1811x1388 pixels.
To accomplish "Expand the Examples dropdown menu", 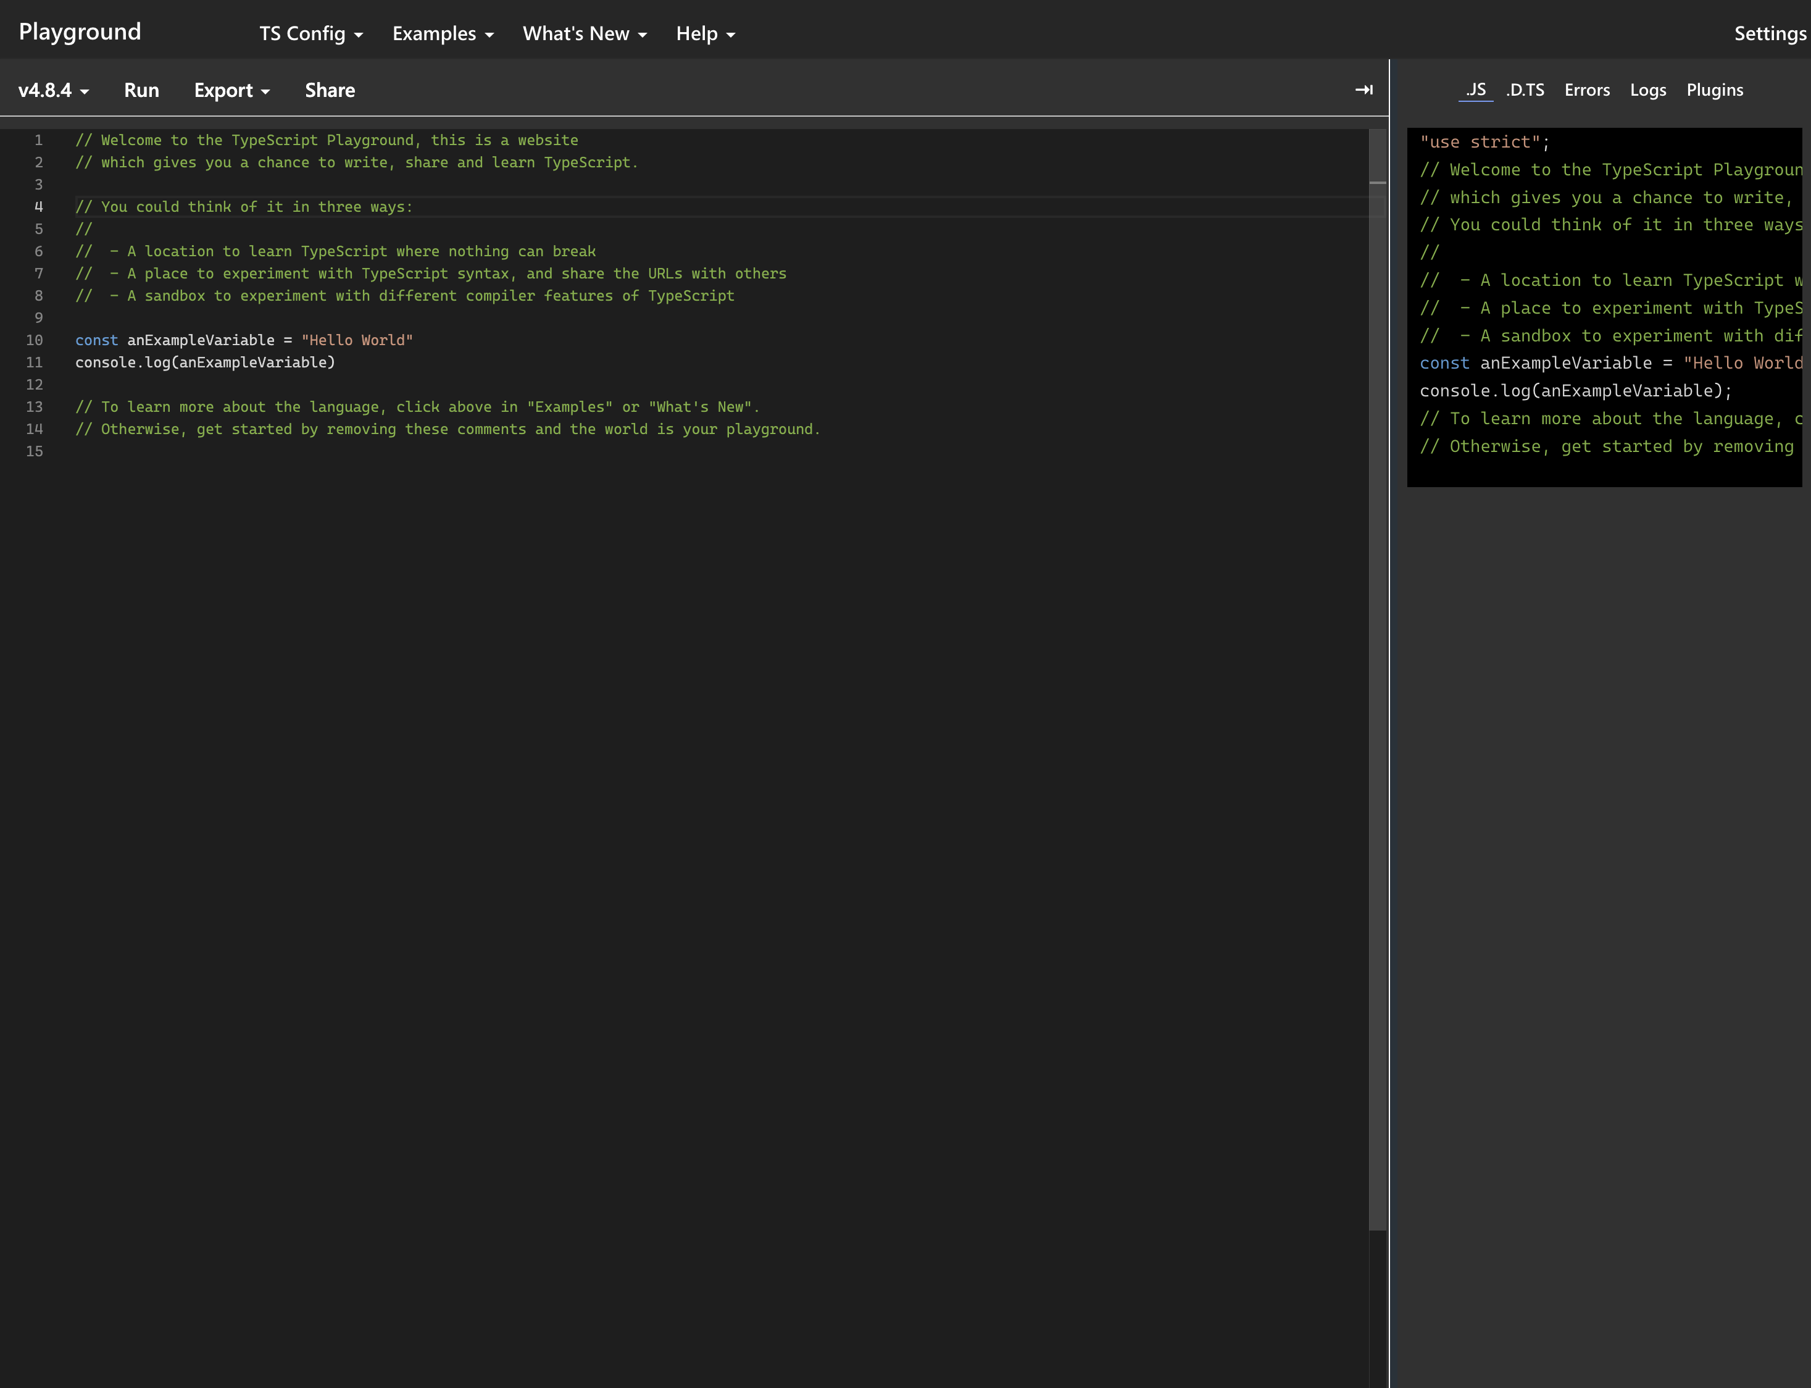I will point(443,34).
